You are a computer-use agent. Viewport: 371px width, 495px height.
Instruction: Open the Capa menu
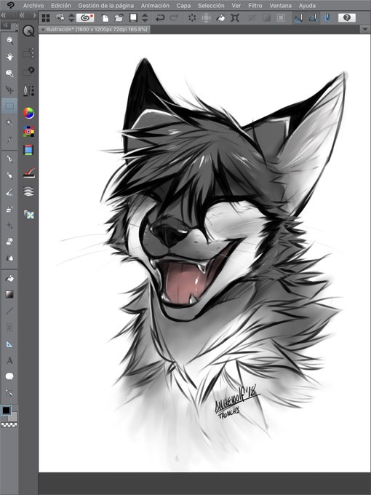(183, 6)
